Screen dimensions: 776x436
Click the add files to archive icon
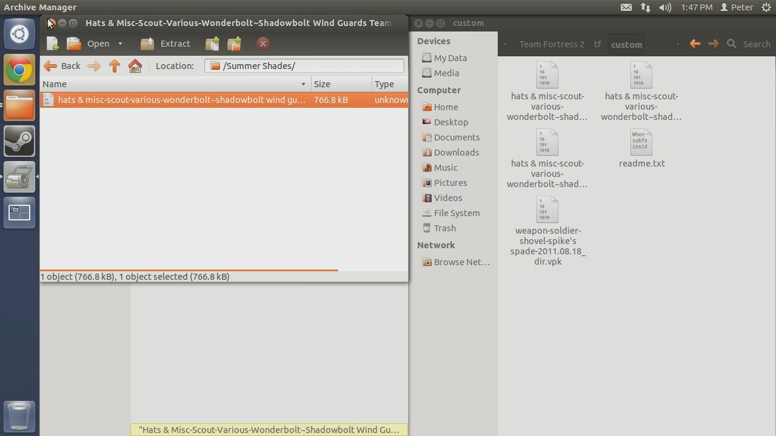tap(212, 44)
